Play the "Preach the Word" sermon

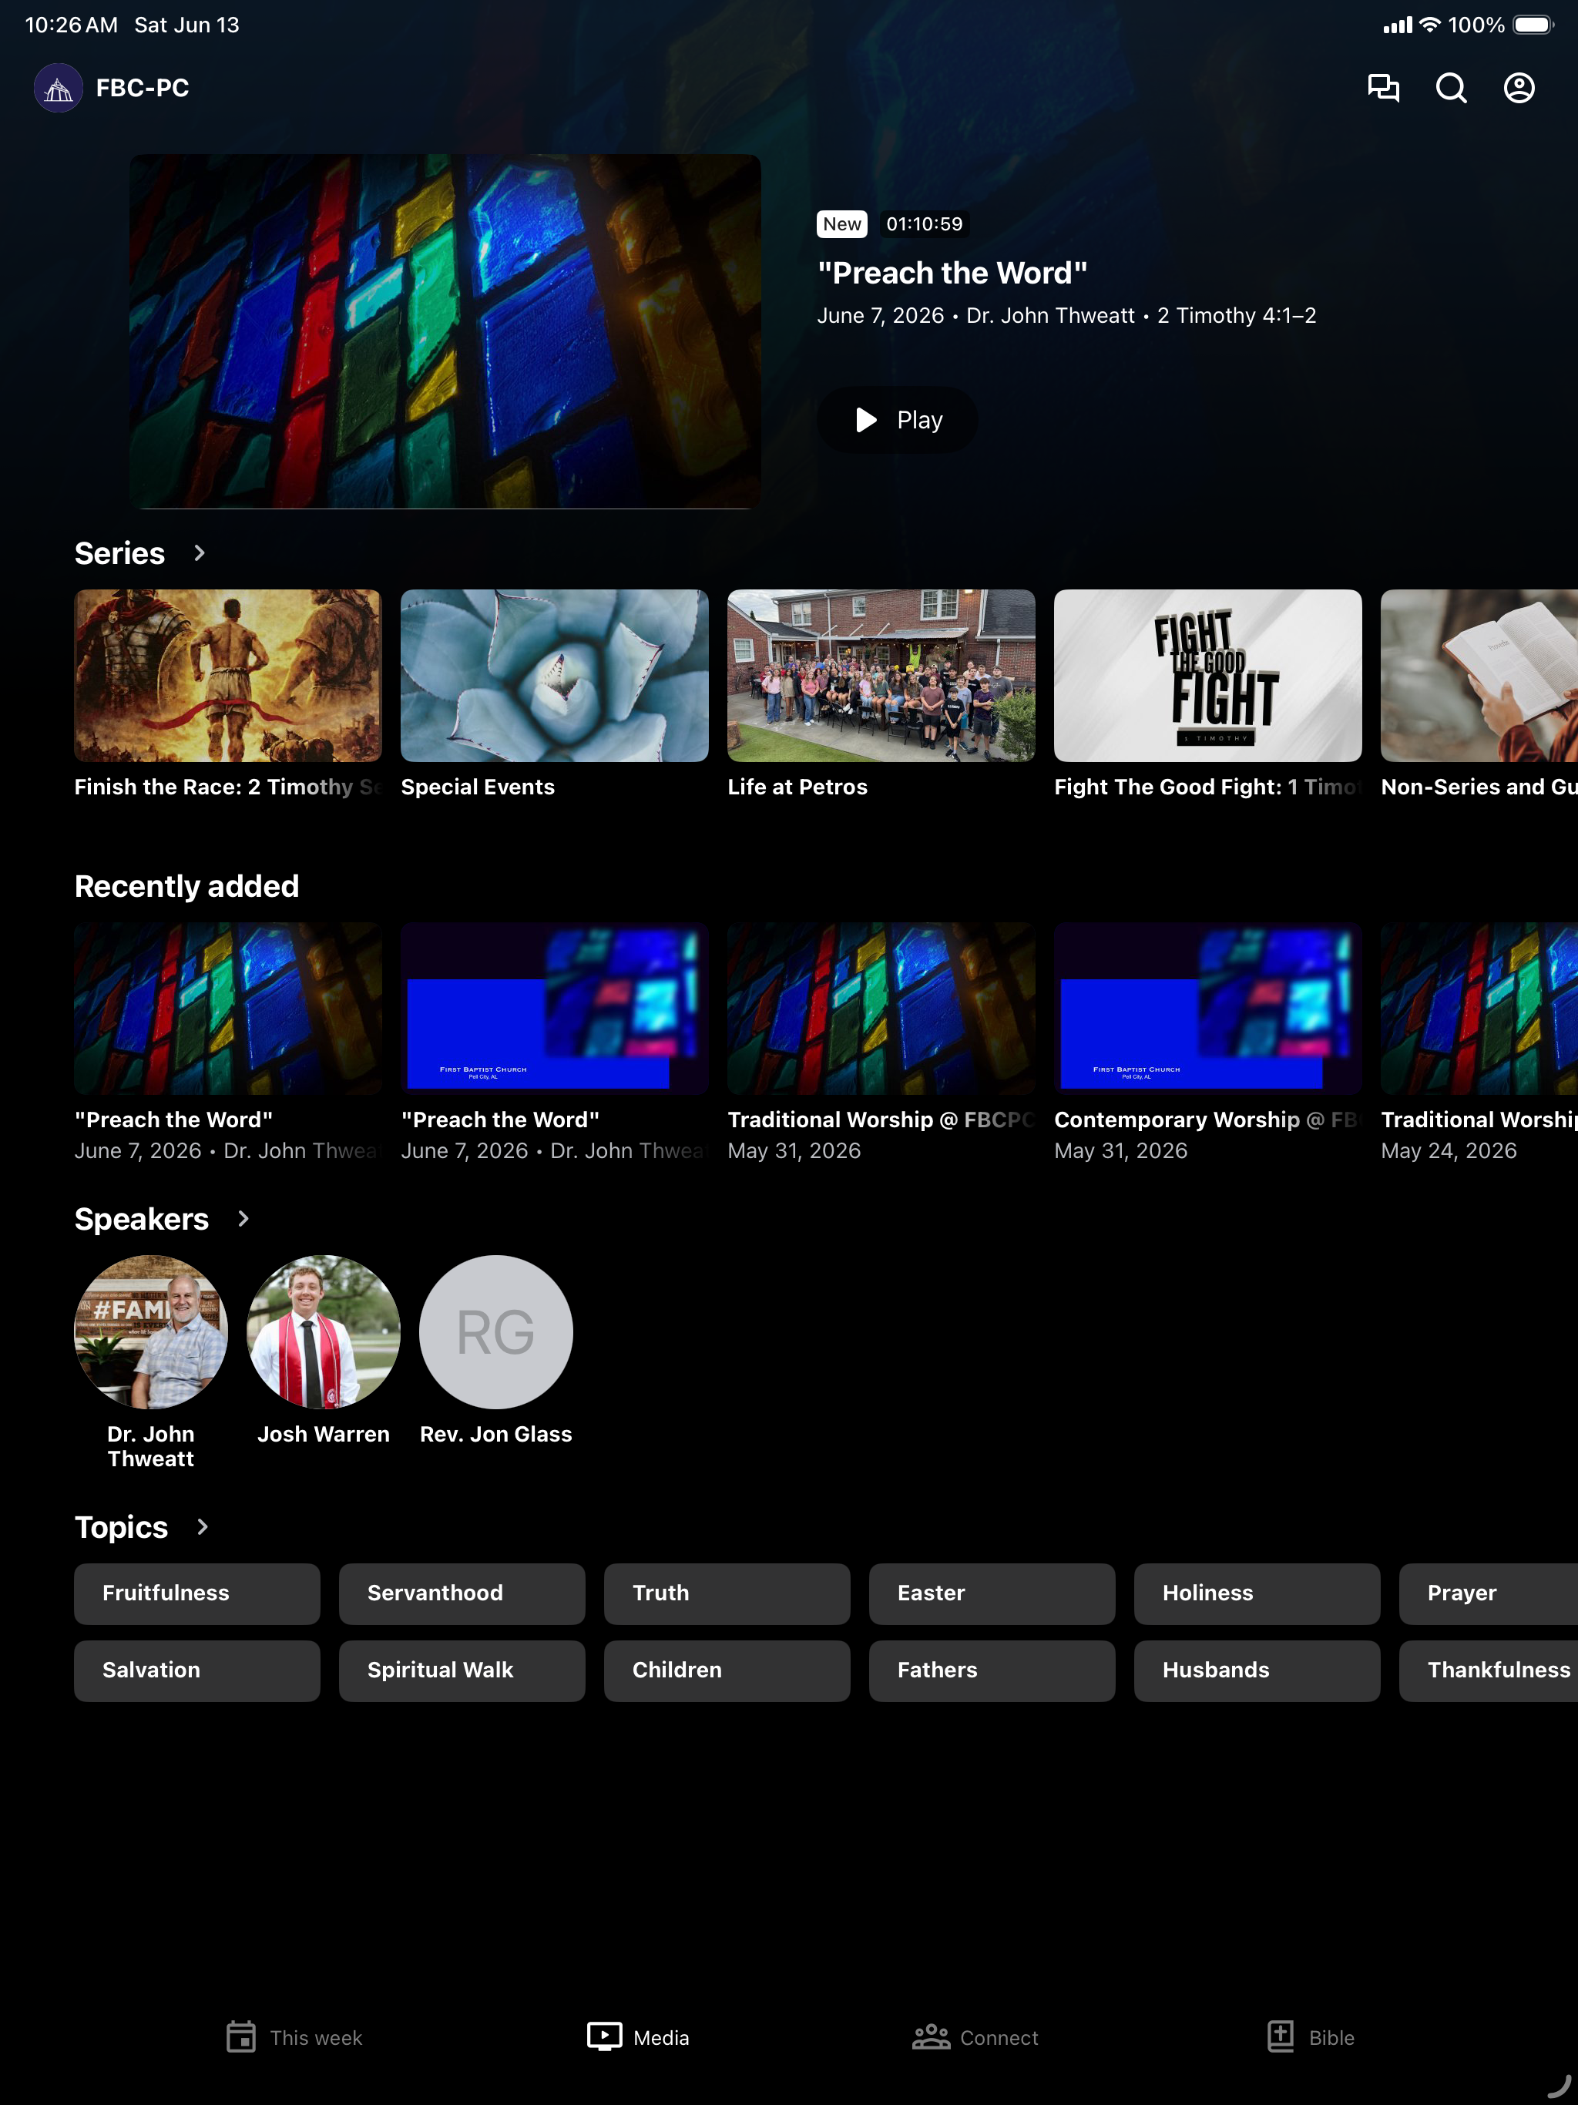(898, 420)
